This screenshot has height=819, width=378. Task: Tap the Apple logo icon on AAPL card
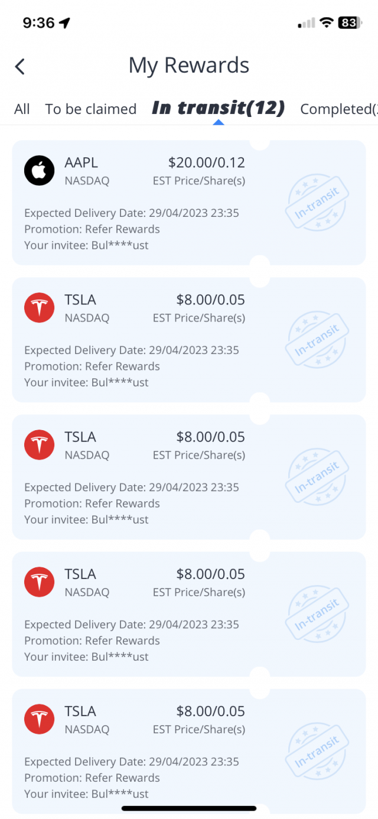coord(40,170)
